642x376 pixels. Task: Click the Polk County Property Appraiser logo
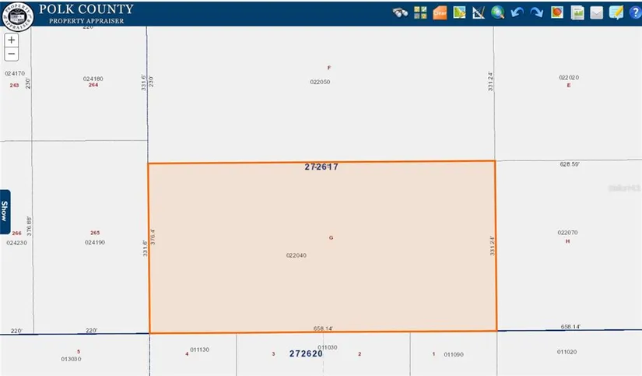click(x=16, y=13)
